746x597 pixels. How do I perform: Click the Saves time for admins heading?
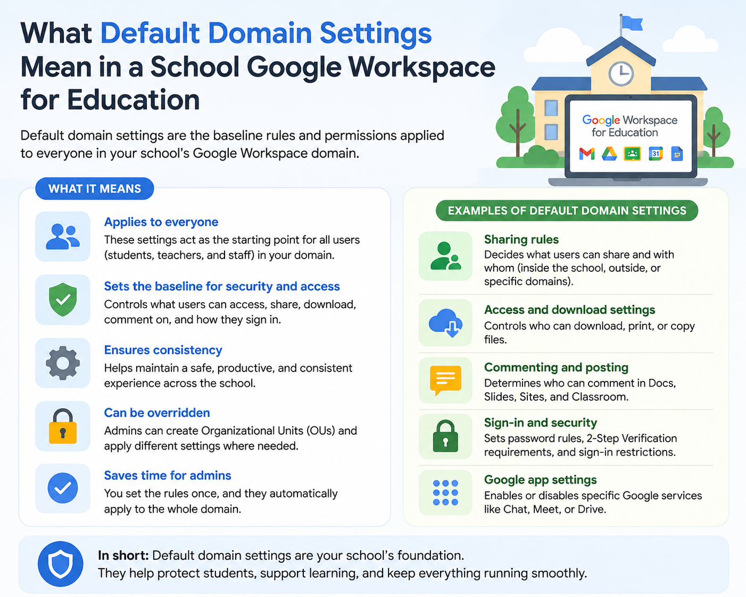(168, 476)
